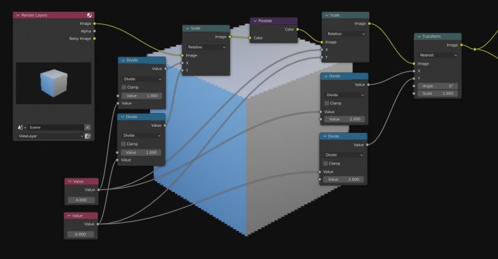Click the 6.000 value field
This screenshot has width=498, height=259.
pos(81,234)
